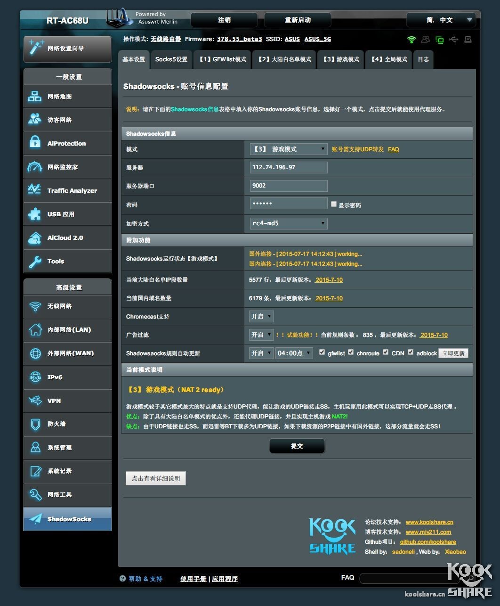Click the WiFi status icon in the header
Image resolution: width=500 pixels, height=606 pixels.
click(x=411, y=40)
